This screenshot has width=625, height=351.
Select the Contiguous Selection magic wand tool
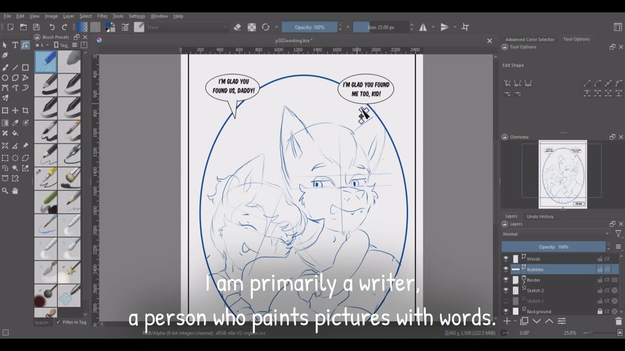click(x=15, y=168)
